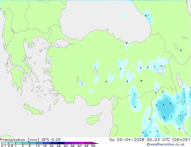The width and height of the screenshot is (191, 147).
Task: Pick the 35–40 mm legend swatch
Action: tap(75, 143)
